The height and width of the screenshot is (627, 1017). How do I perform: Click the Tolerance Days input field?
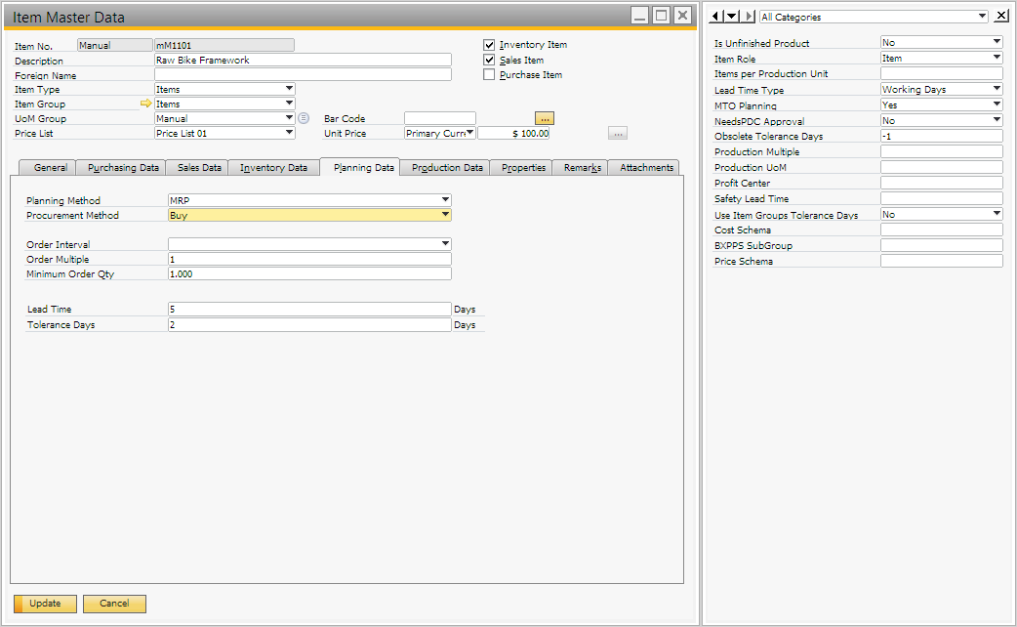point(309,324)
